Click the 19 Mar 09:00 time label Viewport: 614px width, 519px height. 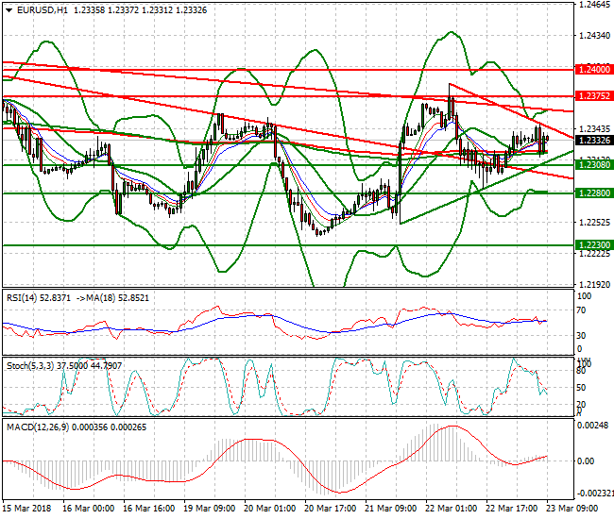[210, 509]
